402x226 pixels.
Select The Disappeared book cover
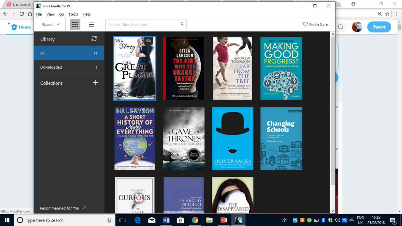coord(232,195)
